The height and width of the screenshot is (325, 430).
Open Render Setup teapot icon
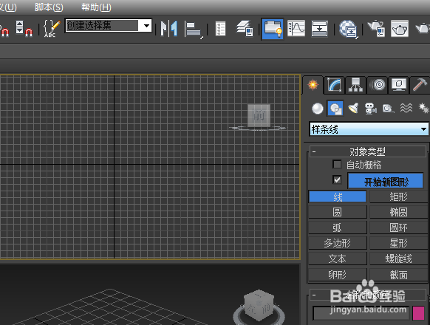coord(376,29)
